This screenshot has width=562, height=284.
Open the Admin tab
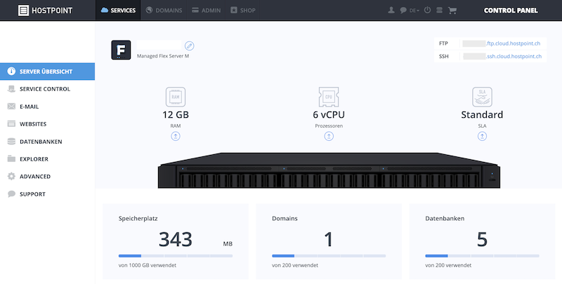click(x=206, y=11)
